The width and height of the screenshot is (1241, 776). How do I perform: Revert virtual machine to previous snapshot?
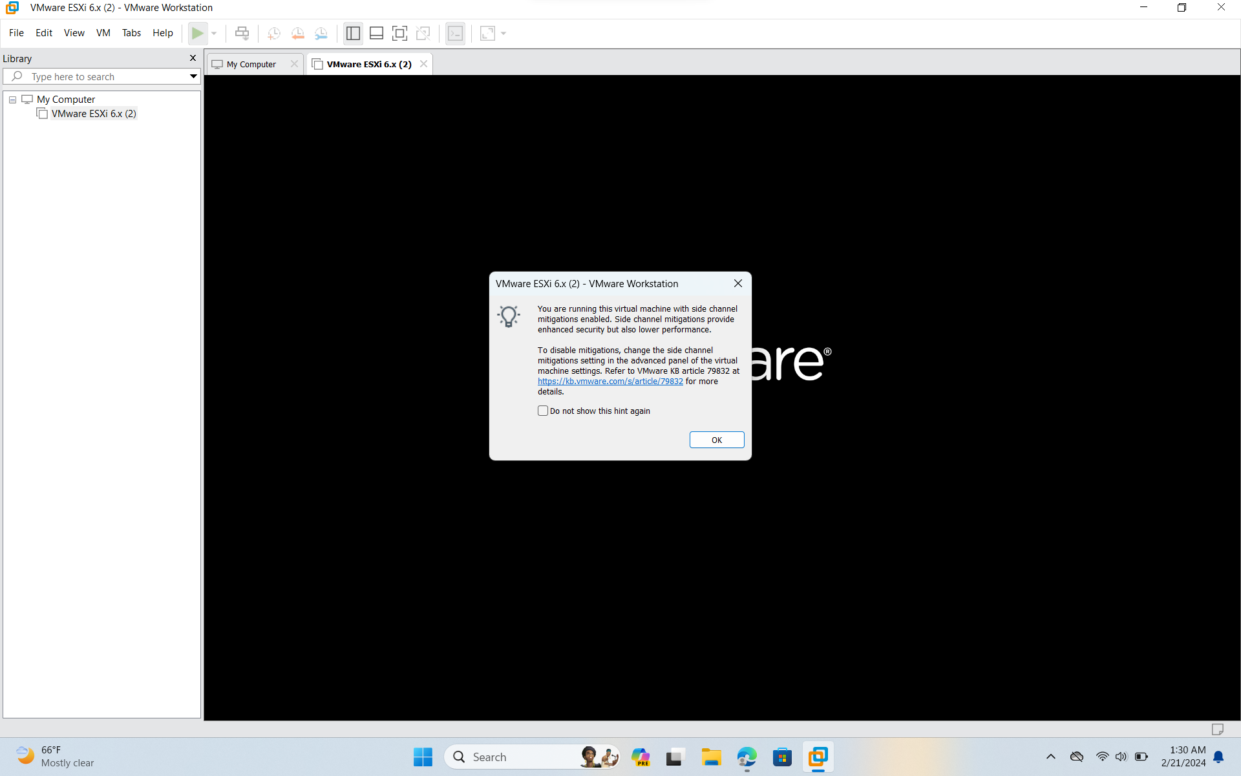pyautogui.click(x=297, y=33)
